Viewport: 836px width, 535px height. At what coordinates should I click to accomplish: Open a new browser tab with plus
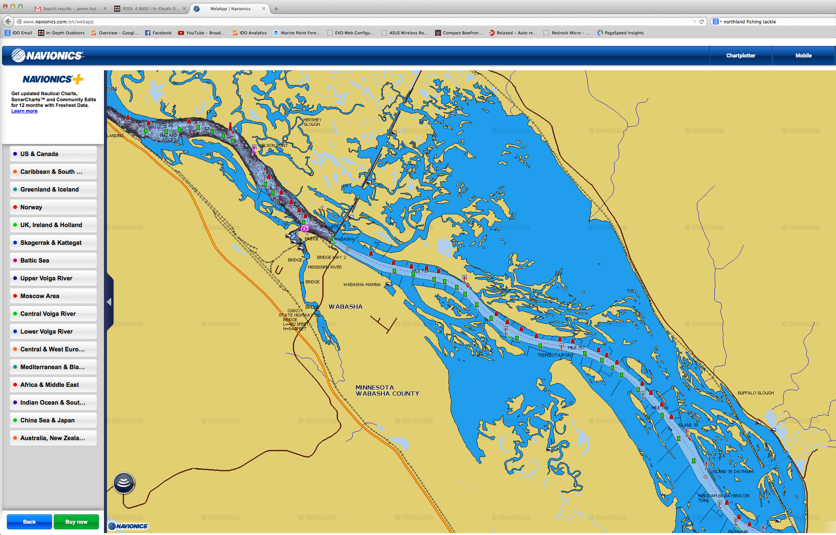[x=276, y=9]
